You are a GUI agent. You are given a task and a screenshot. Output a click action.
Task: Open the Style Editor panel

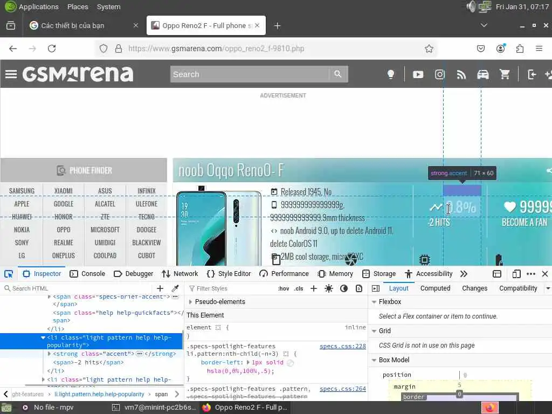click(229, 274)
